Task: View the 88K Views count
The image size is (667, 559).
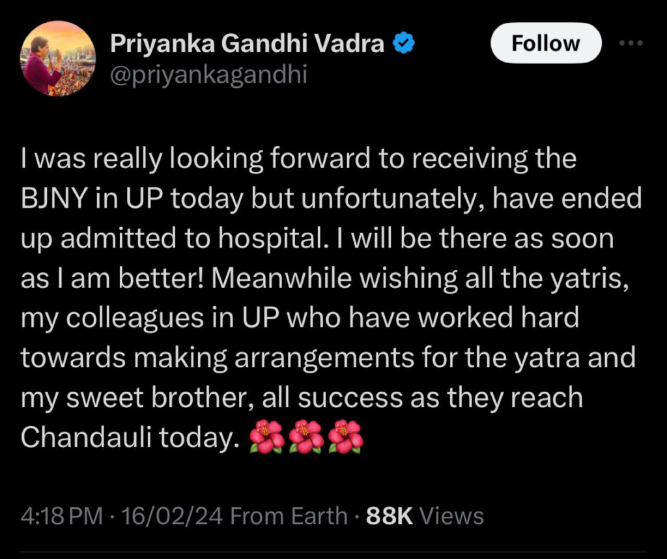Action: coord(425,515)
